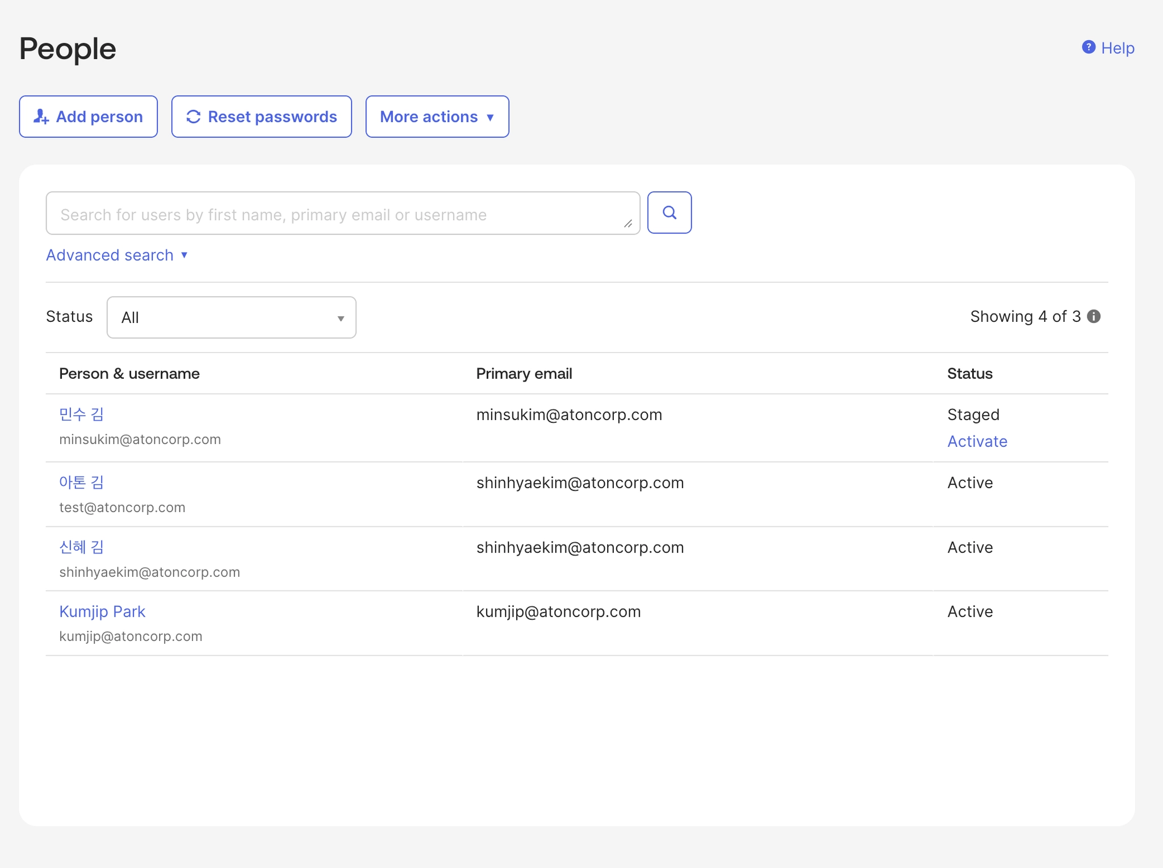Click the Help question mark icon
Screen dimensions: 1163x868
[x=1088, y=47]
